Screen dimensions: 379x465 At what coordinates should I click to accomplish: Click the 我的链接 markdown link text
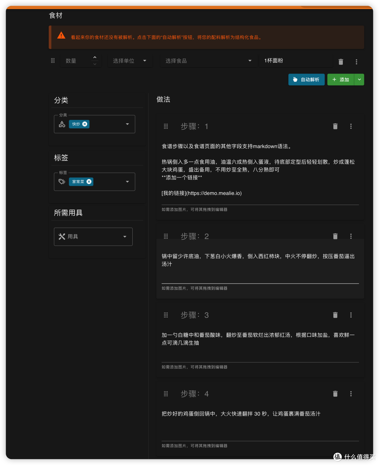pos(202,193)
